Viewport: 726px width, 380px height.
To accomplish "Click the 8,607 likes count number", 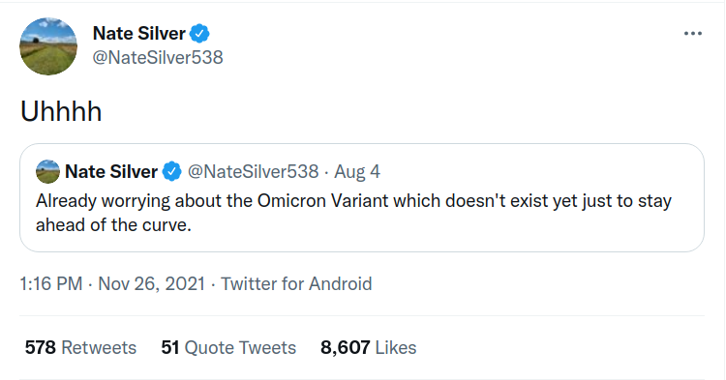I will 346,348.
